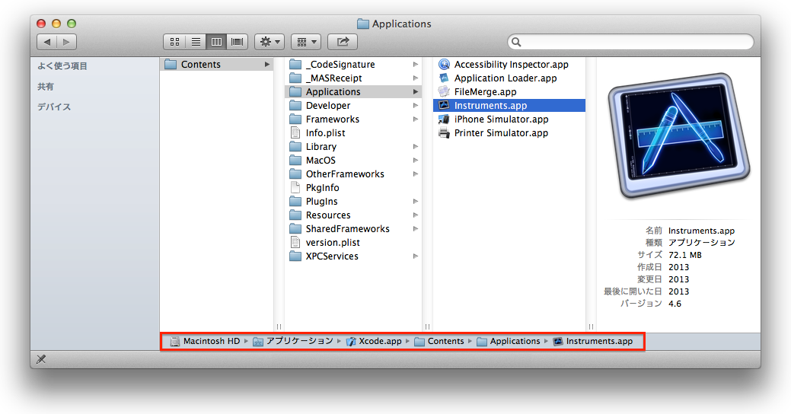Click the アプリケーション kind value in preview

pyautogui.click(x=702, y=243)
